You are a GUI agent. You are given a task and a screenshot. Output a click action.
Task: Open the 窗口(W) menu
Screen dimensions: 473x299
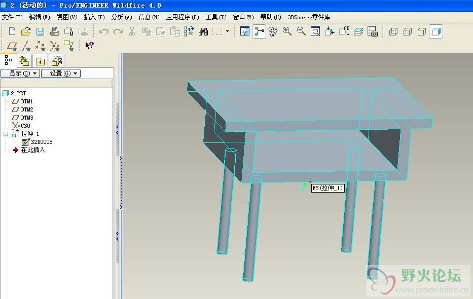[243, 17]
